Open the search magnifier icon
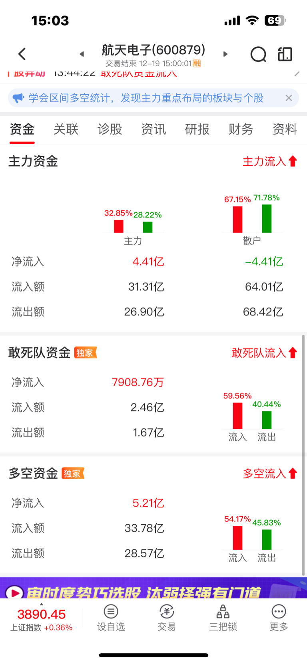Viewport: 307px width, 664px height. pos(258,54)
